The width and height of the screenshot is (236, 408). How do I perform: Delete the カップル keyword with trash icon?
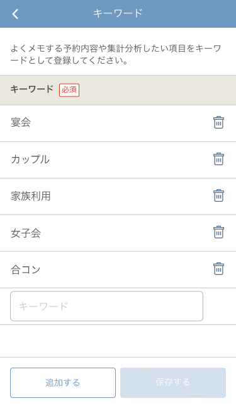coord(218,159)
